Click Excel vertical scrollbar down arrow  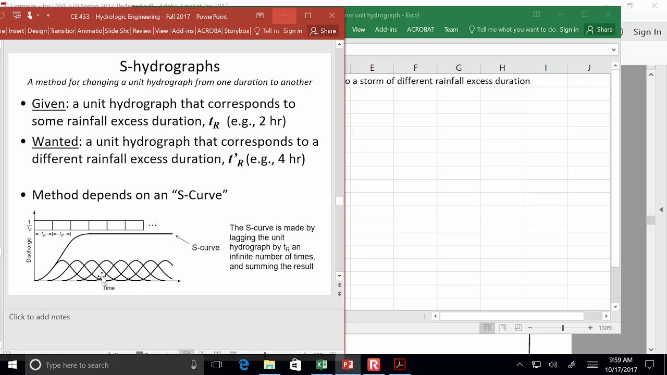615,307
